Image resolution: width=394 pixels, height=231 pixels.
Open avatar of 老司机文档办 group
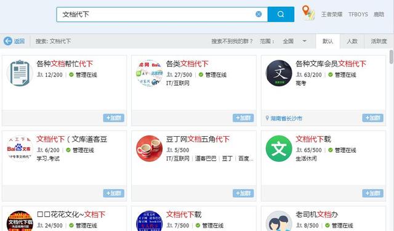(x=279, y=221)
